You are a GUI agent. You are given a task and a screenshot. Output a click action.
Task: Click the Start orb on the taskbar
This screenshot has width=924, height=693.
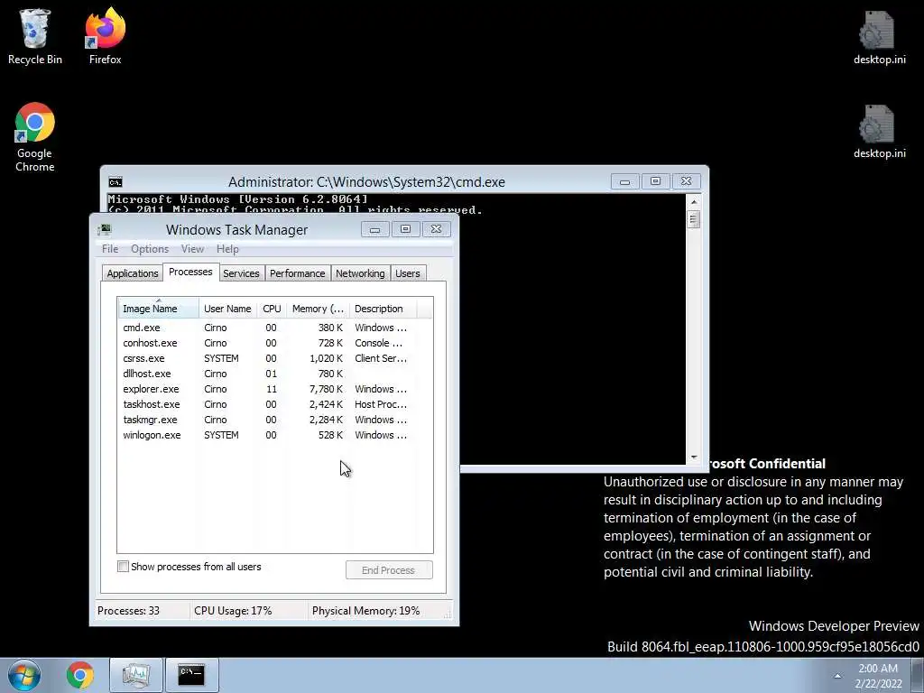[x=24, y=675]
